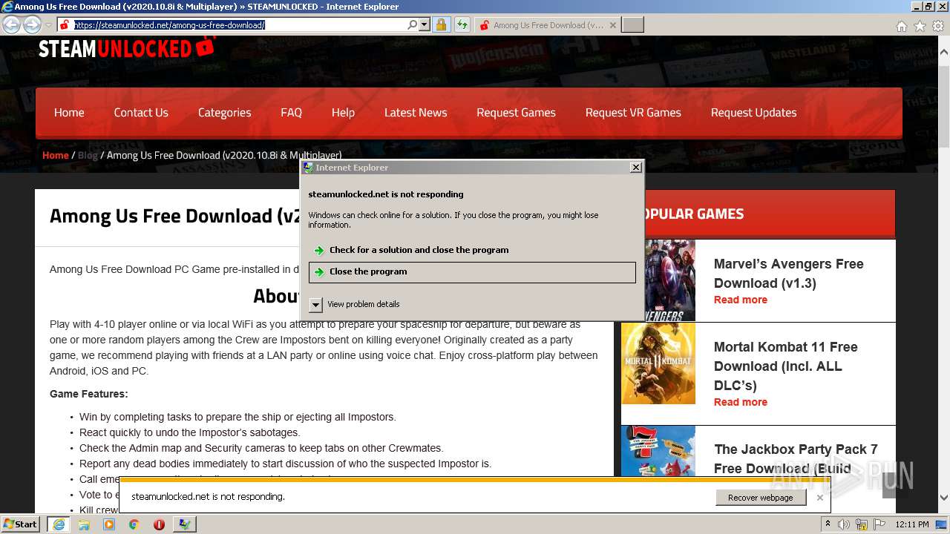The image size is (950, 534).
Task: Click the IE Forward arrow button
Action: [x=32, y=25]
